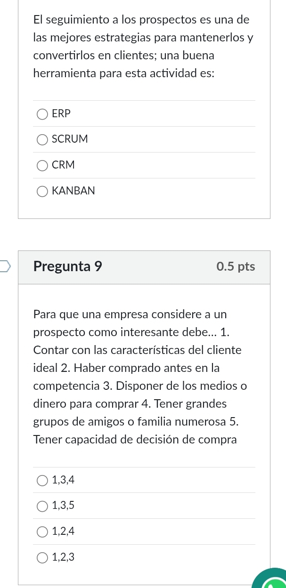Select radio button for answer 1,2,3
This screenshot has width=286, height=588.
[x=42, y=558]
